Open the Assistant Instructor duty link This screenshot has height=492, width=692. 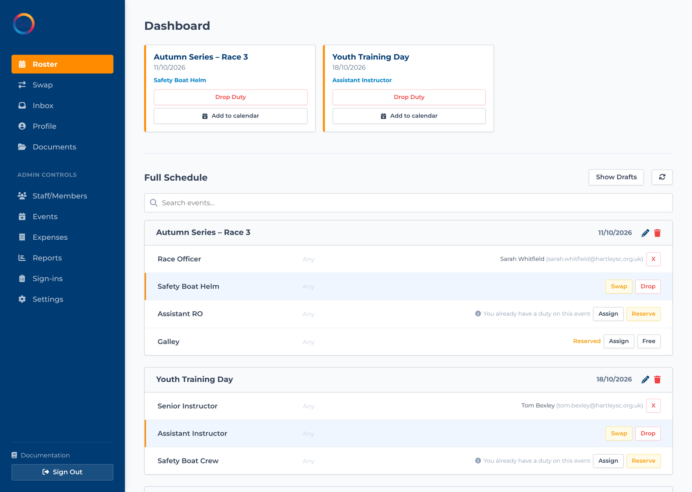coord(362,80)
